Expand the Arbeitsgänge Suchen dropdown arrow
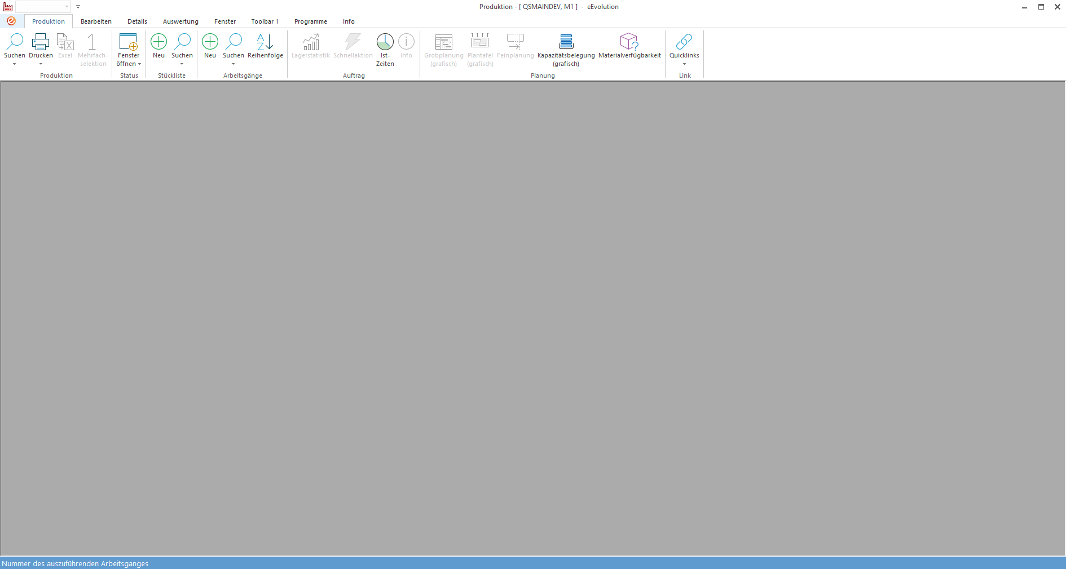Screen dimensions: 1066x569 click(234, 64)
